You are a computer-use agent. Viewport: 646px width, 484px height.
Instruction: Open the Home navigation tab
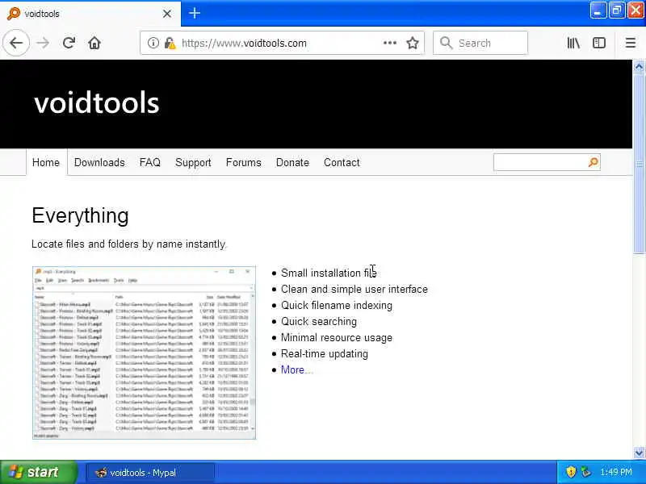[46, 163]
